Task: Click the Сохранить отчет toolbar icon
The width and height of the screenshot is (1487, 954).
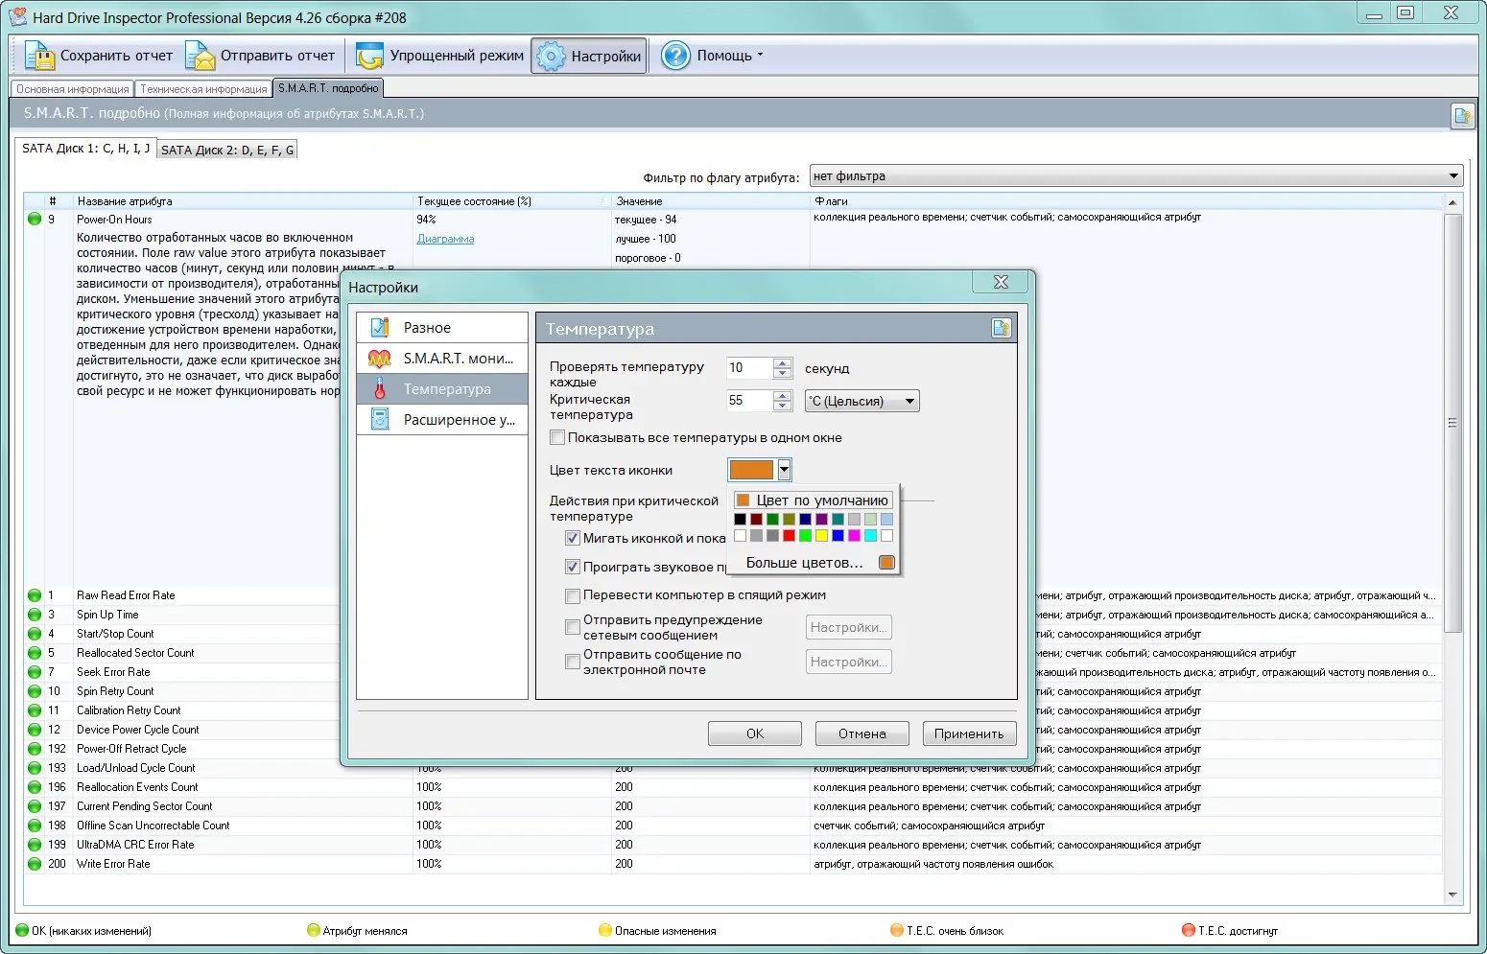Action: click(39, 56)
